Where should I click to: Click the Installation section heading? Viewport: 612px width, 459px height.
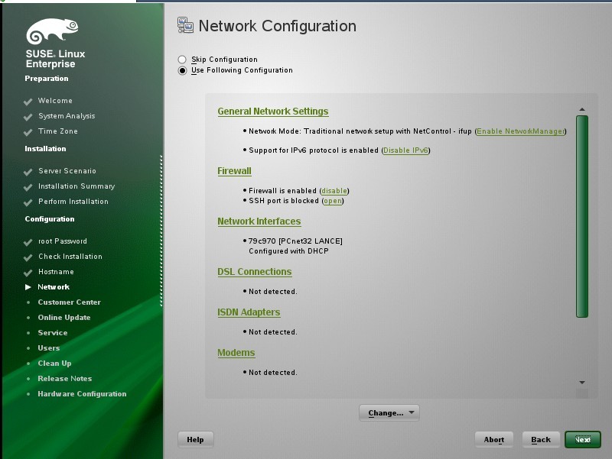click(45, 149)
